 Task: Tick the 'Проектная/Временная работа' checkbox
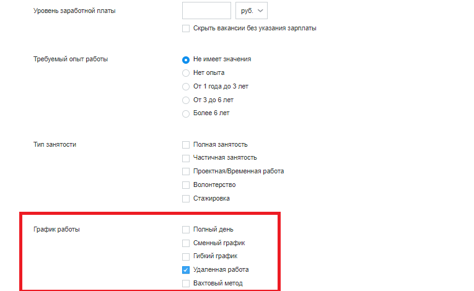(186, 172)
